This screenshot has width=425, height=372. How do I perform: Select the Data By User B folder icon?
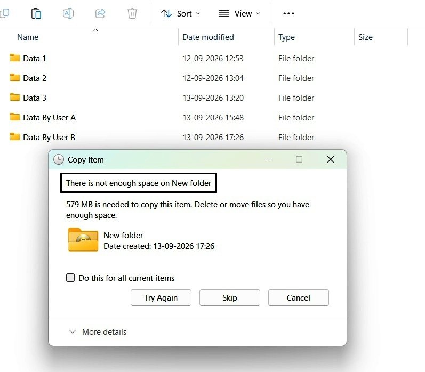point(14,136)
